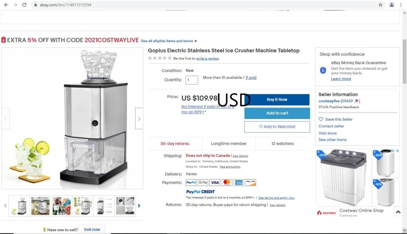Click the PayPal payment icon
Viewport: 407px width, 234px height.
point(191,183)
